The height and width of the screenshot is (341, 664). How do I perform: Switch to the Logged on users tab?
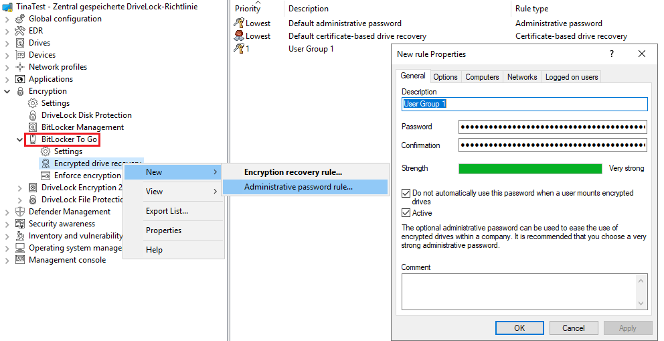click(x=571, y=76)
